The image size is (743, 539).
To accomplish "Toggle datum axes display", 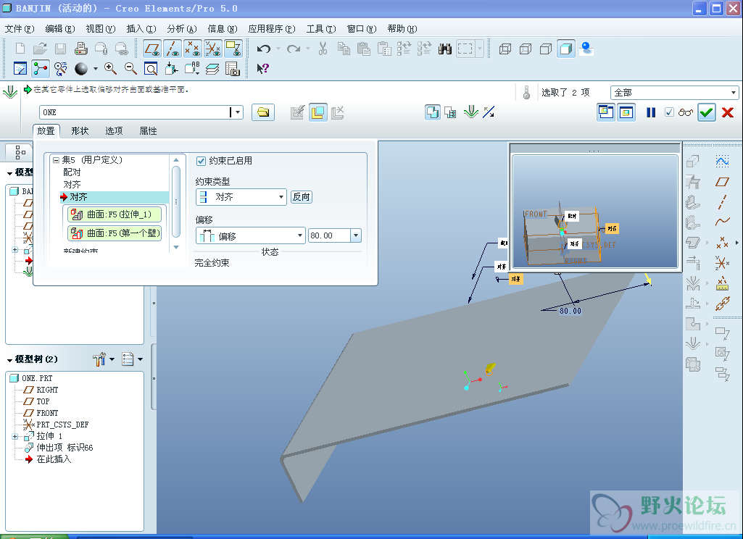I will [173, 49].
